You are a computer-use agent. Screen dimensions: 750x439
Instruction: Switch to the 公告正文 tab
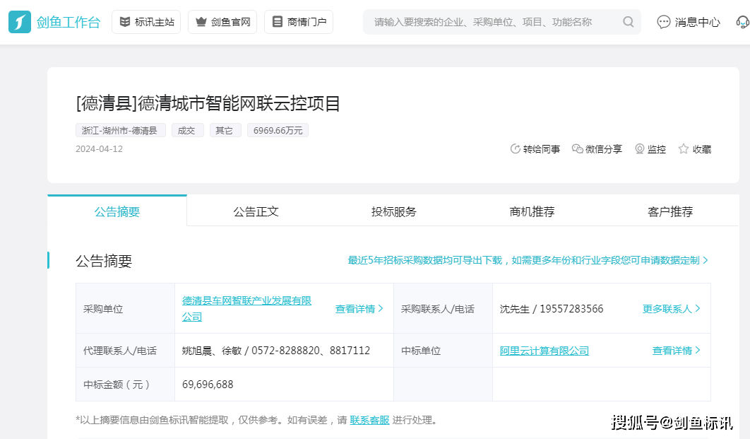[256, 211]
